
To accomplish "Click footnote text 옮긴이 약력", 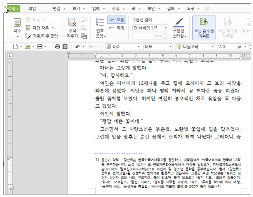I will (x=110, y=160).
